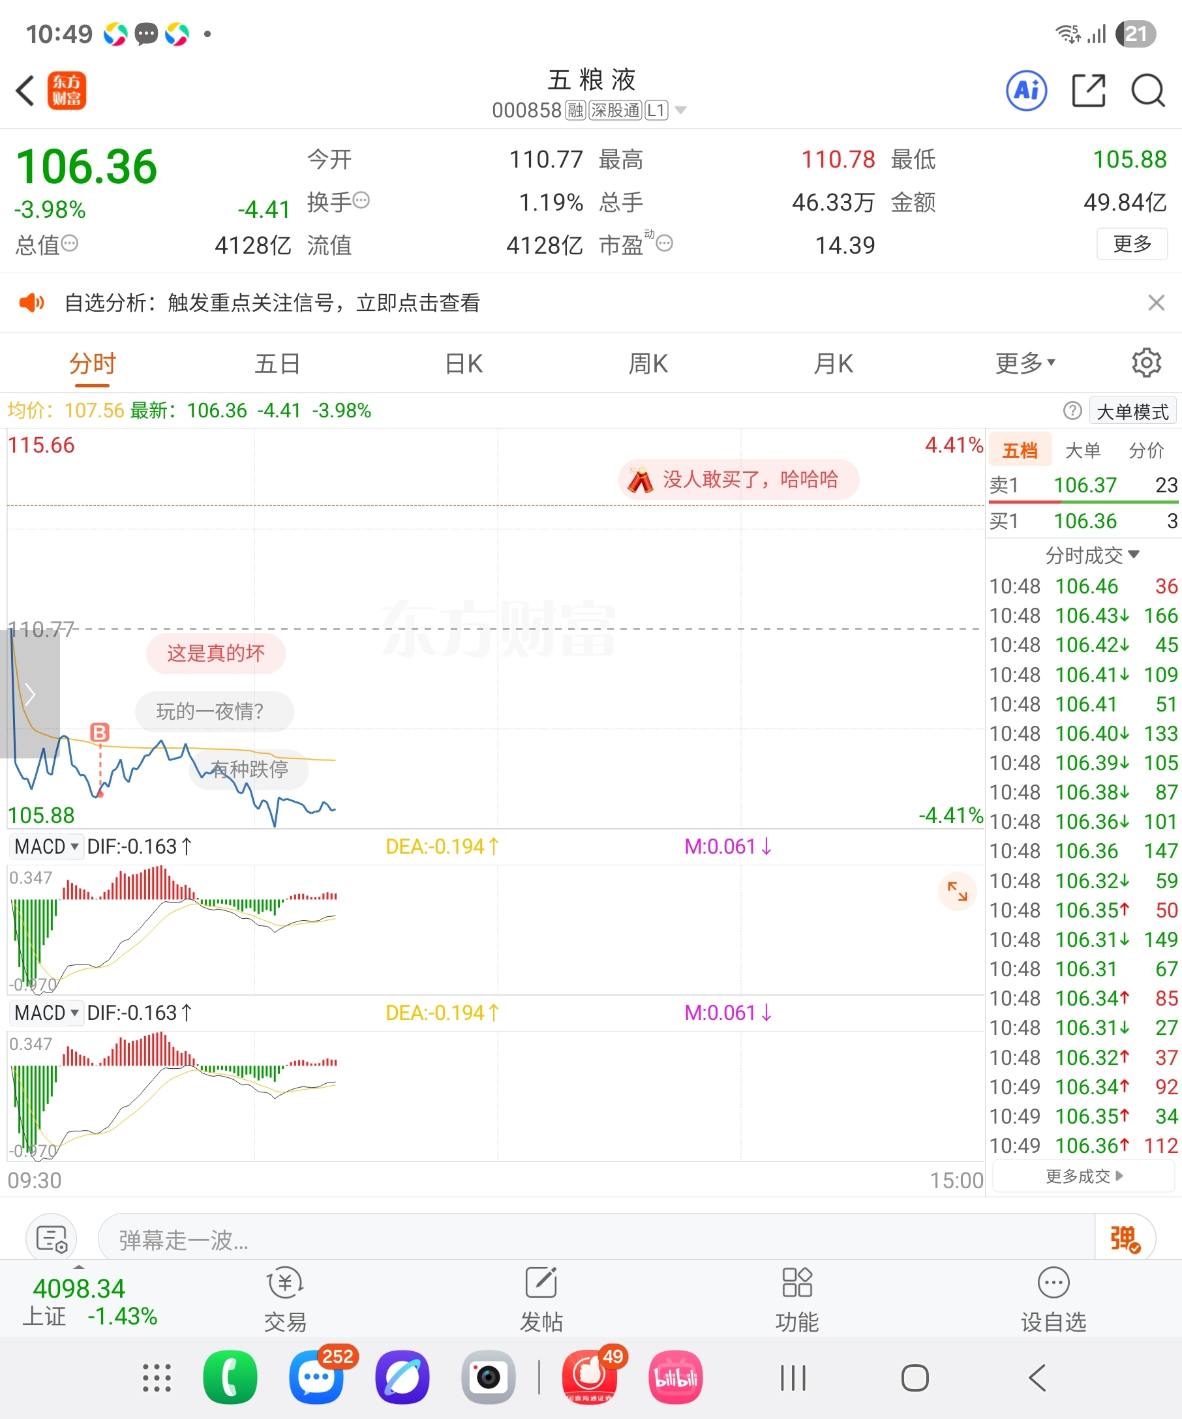
Task: Select the 大单 tab
Action: (x=1083, y=450)
